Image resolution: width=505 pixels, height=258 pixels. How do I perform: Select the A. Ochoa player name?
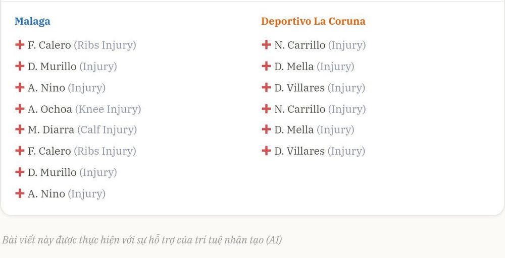[x=50, y=109]
